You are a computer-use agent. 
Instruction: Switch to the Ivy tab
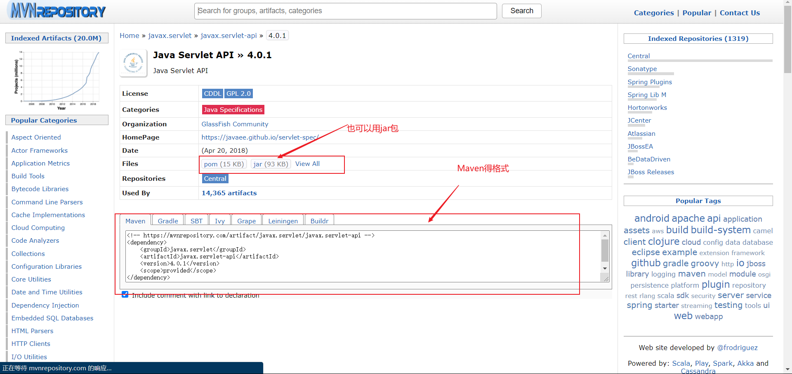pyautogui.click(x=220, y=221)
